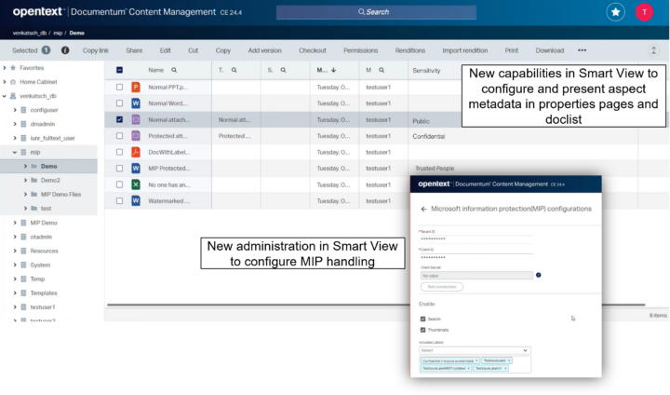Image resolution: width=670 pixels, height=395 pixels.
Task: Expand the configuser tree node
Action: point(15,110)
